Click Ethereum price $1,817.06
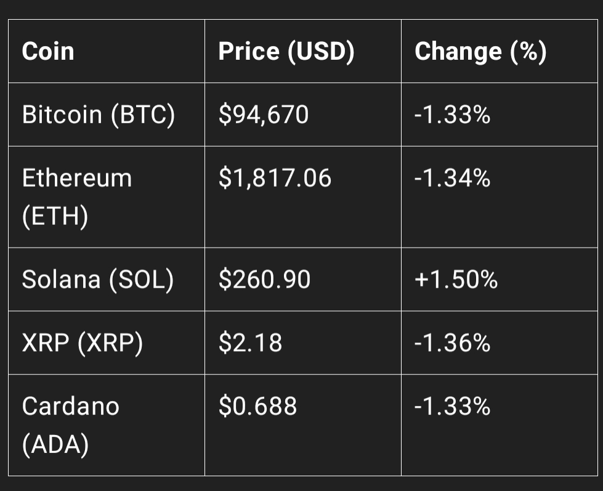Viewport: 603px width, 491px height. coord(275,179)
